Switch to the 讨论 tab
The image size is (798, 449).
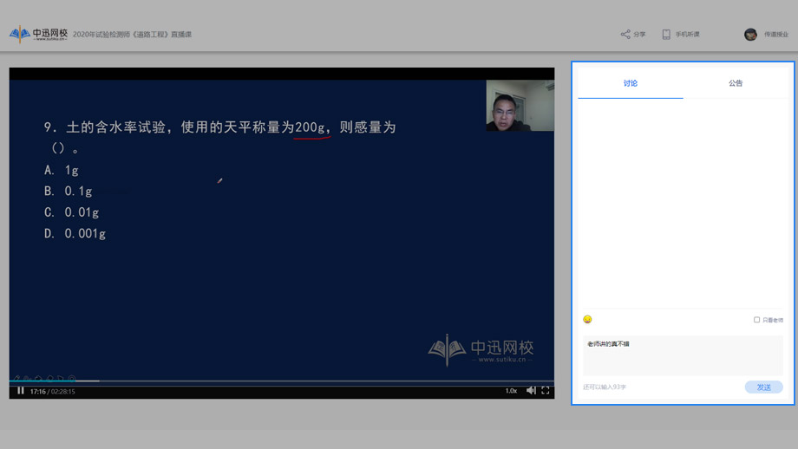pos(631,83)
